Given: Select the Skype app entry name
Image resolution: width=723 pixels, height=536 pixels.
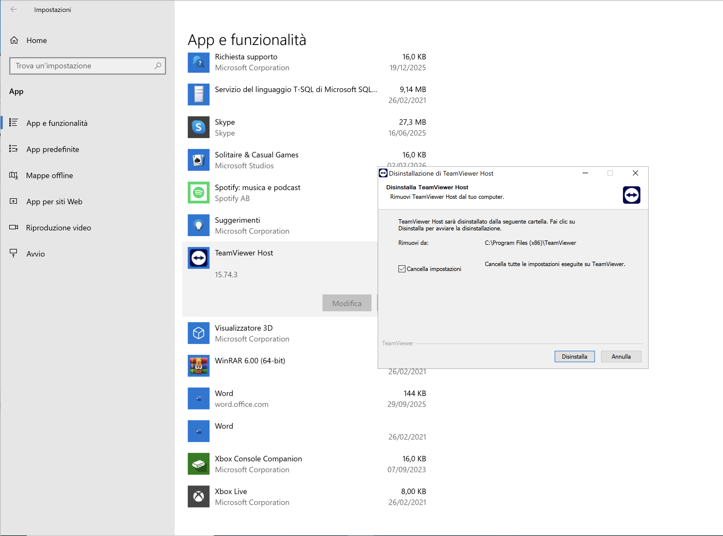Looking at the screenshot, I should [x=225, y=122].
